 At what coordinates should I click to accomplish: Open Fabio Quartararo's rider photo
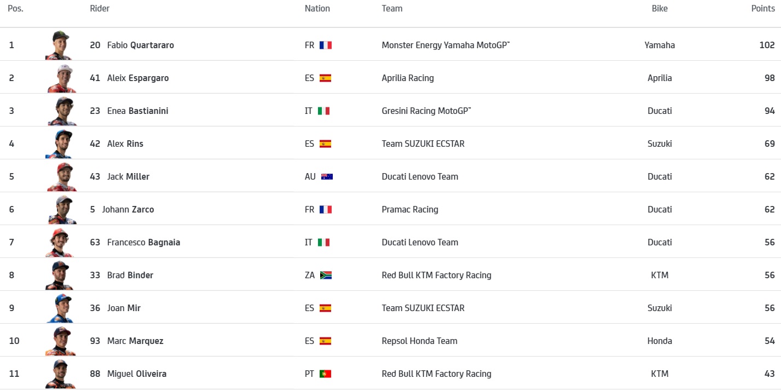(x=60, y=45)
